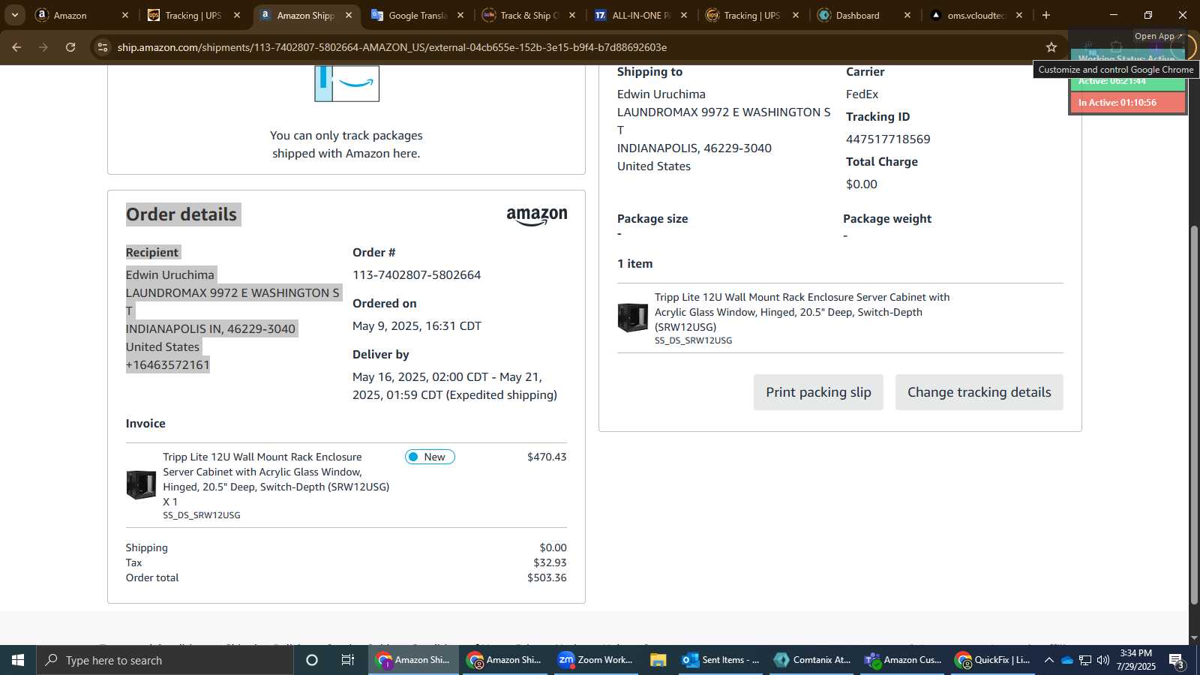This screenshot has width=1200, height=675.
Task: Click the taskbar search box
Action: click(x=165, y=660)
